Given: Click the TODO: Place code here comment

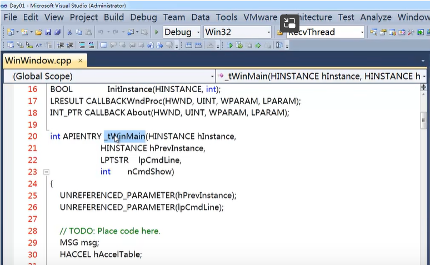Looking at the screenshot, I should pos(110,231).
